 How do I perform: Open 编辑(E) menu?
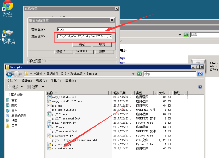click(x=27, y=81)
